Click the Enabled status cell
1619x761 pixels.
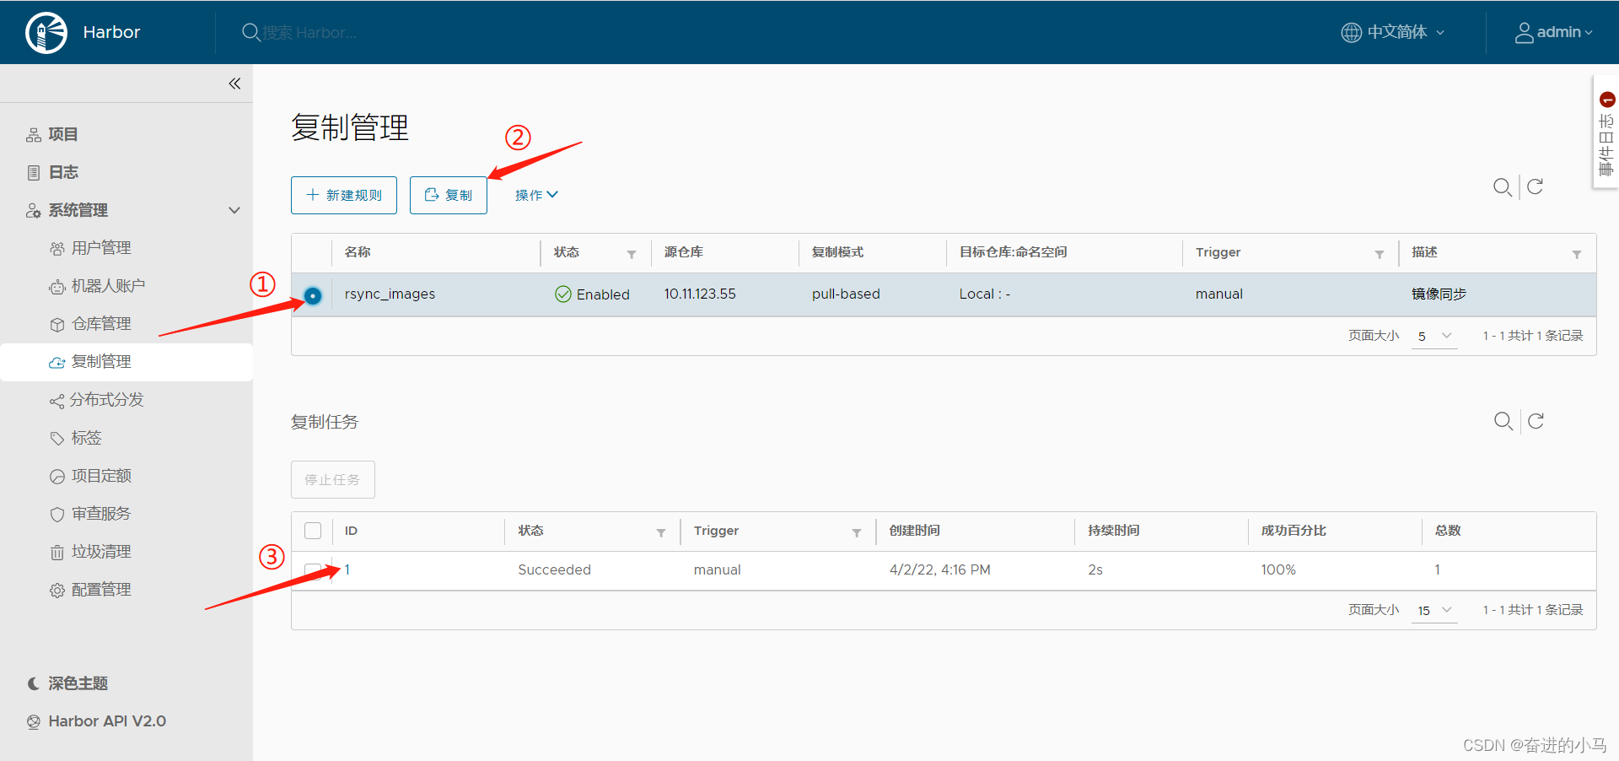[592, 294]
